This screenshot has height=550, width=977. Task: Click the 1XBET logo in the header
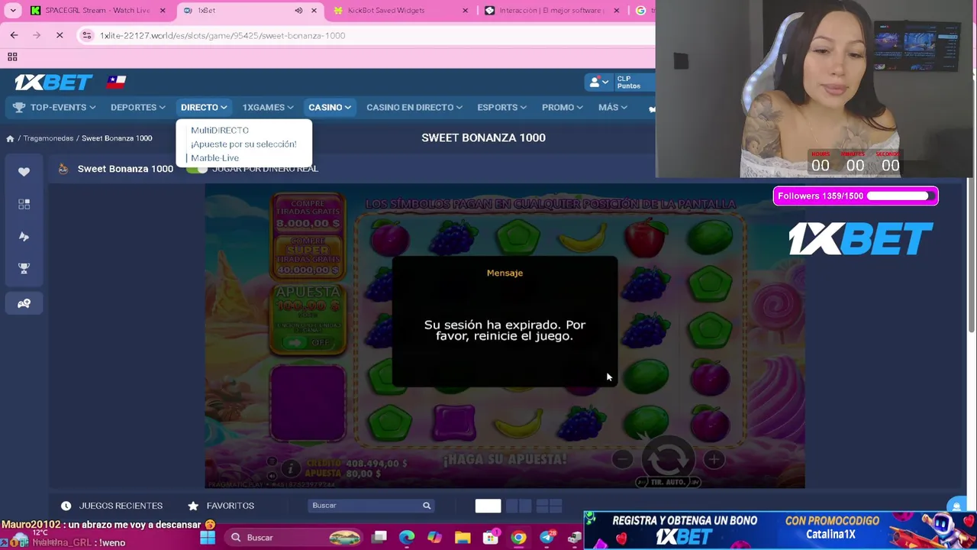(x=53, y=82)
